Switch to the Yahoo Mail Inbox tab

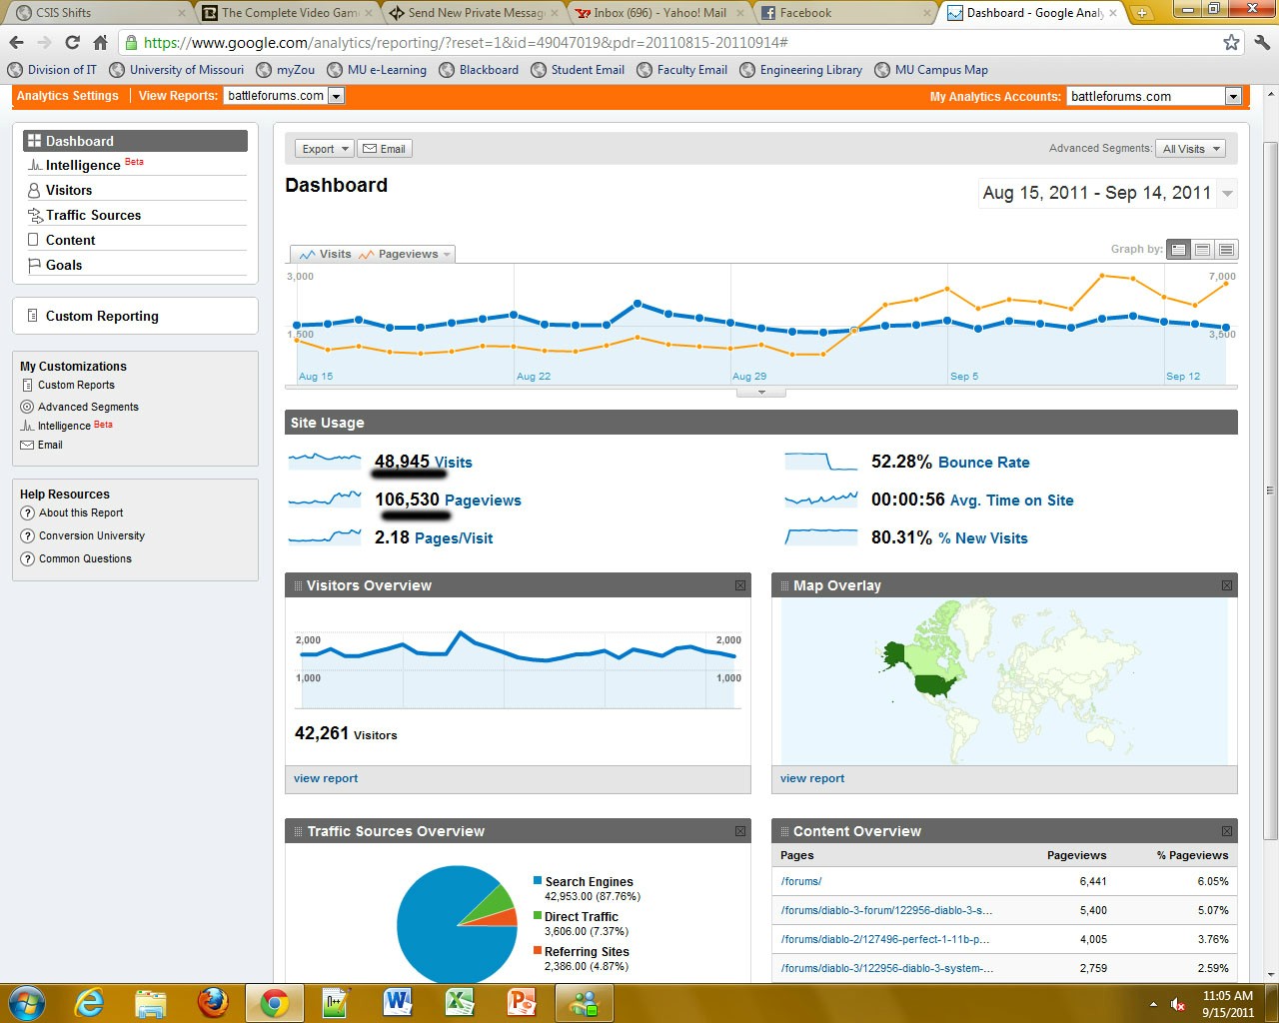pos(659,13)
